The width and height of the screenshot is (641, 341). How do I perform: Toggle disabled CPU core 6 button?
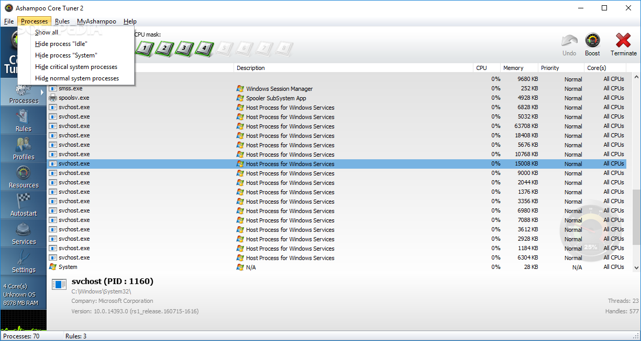[x=244, y=49]
